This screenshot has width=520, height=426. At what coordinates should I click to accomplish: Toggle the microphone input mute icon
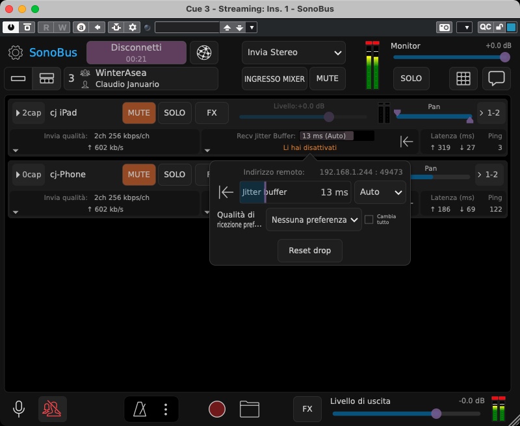pos(19,409)
